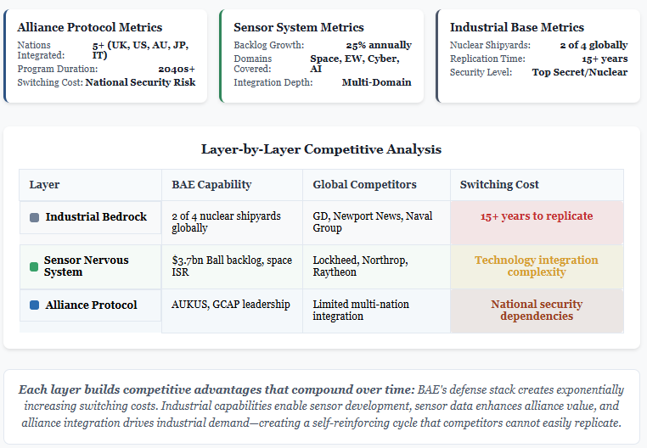
Task: Click the '2040s+' program duration value
Action: (177, 69)
